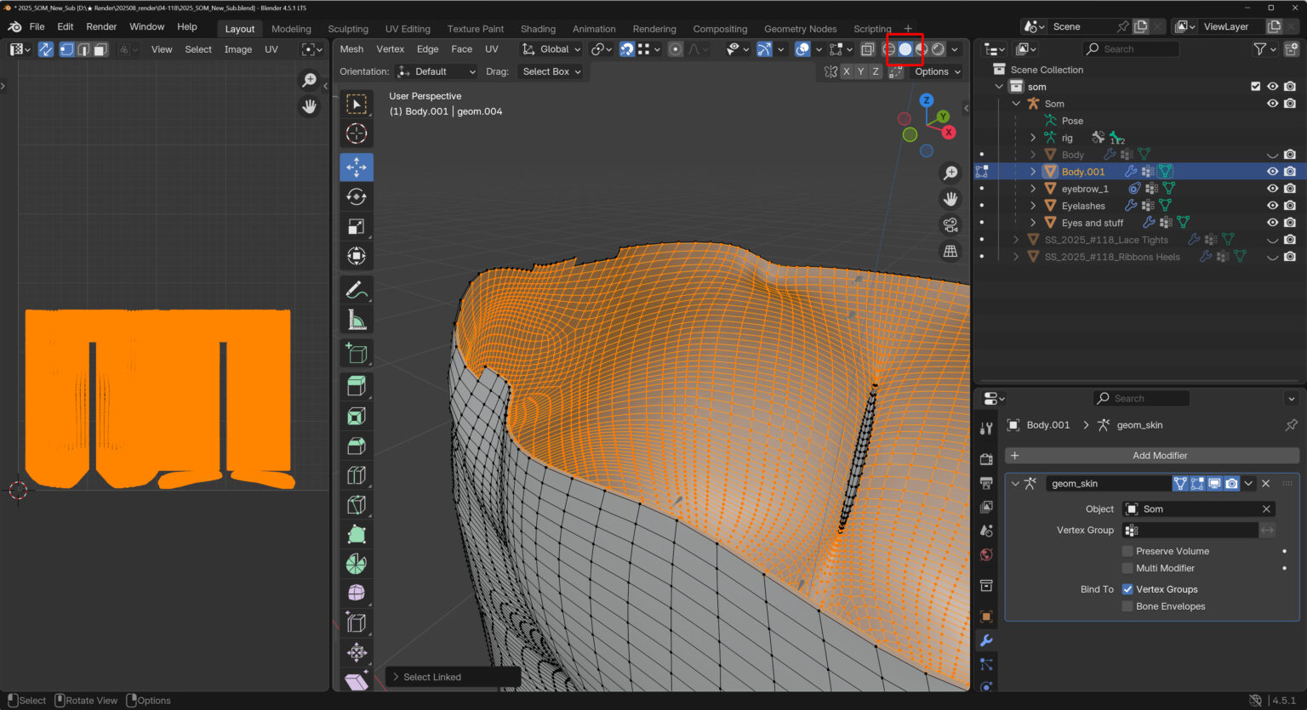
Task: Enable the Bone Envelopes checkbox
Action: (x=1127, y=606)
